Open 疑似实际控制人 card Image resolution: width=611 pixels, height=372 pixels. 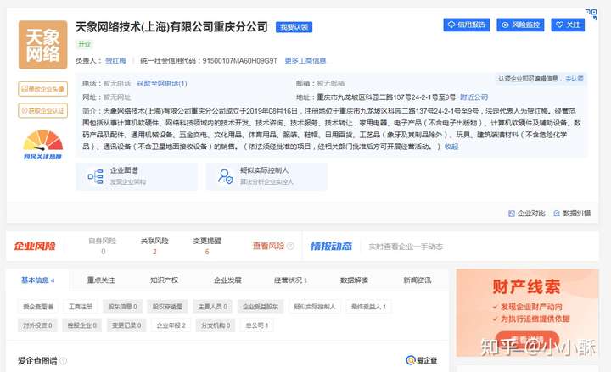(x=266, y=176)
